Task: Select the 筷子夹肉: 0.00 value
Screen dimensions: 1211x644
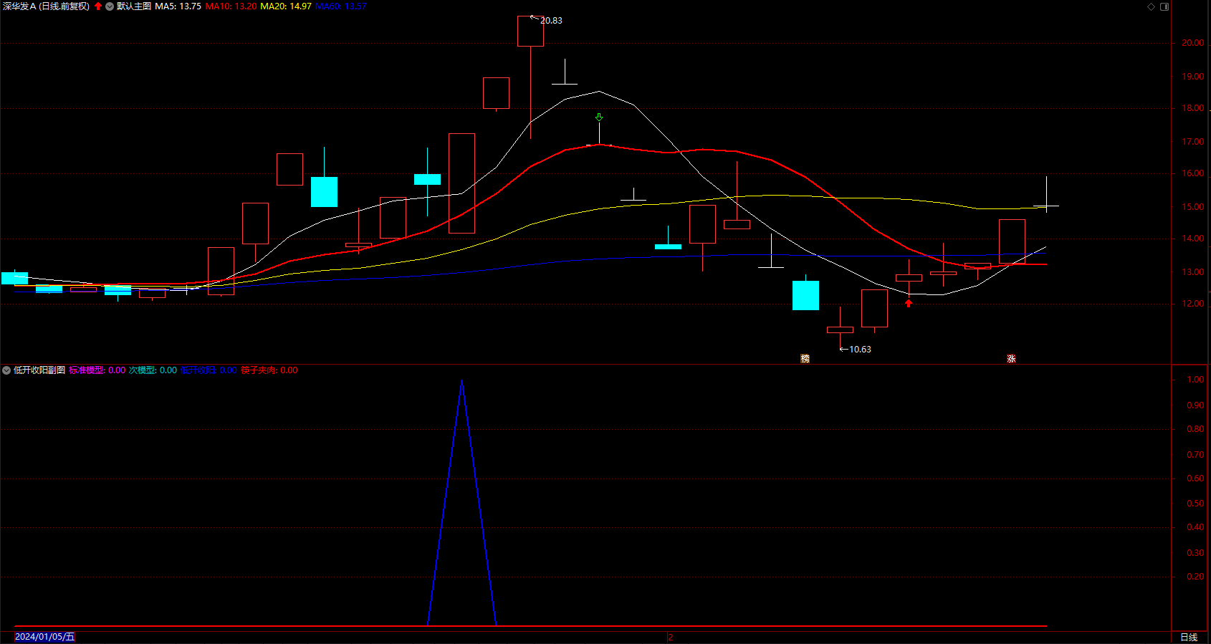Action: tap(269, 370)
